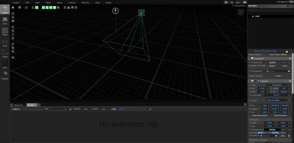
Task: Toggle the clear depth switch
Action: click(x=275, y=133)
